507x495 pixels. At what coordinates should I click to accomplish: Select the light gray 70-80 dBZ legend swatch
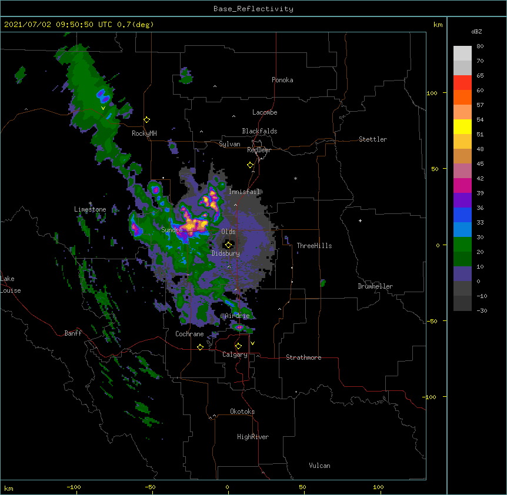[462, 53]
